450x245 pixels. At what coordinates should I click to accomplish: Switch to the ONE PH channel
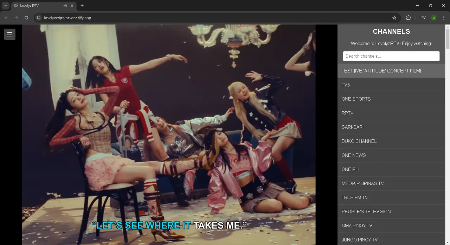(x=391, y=169)
